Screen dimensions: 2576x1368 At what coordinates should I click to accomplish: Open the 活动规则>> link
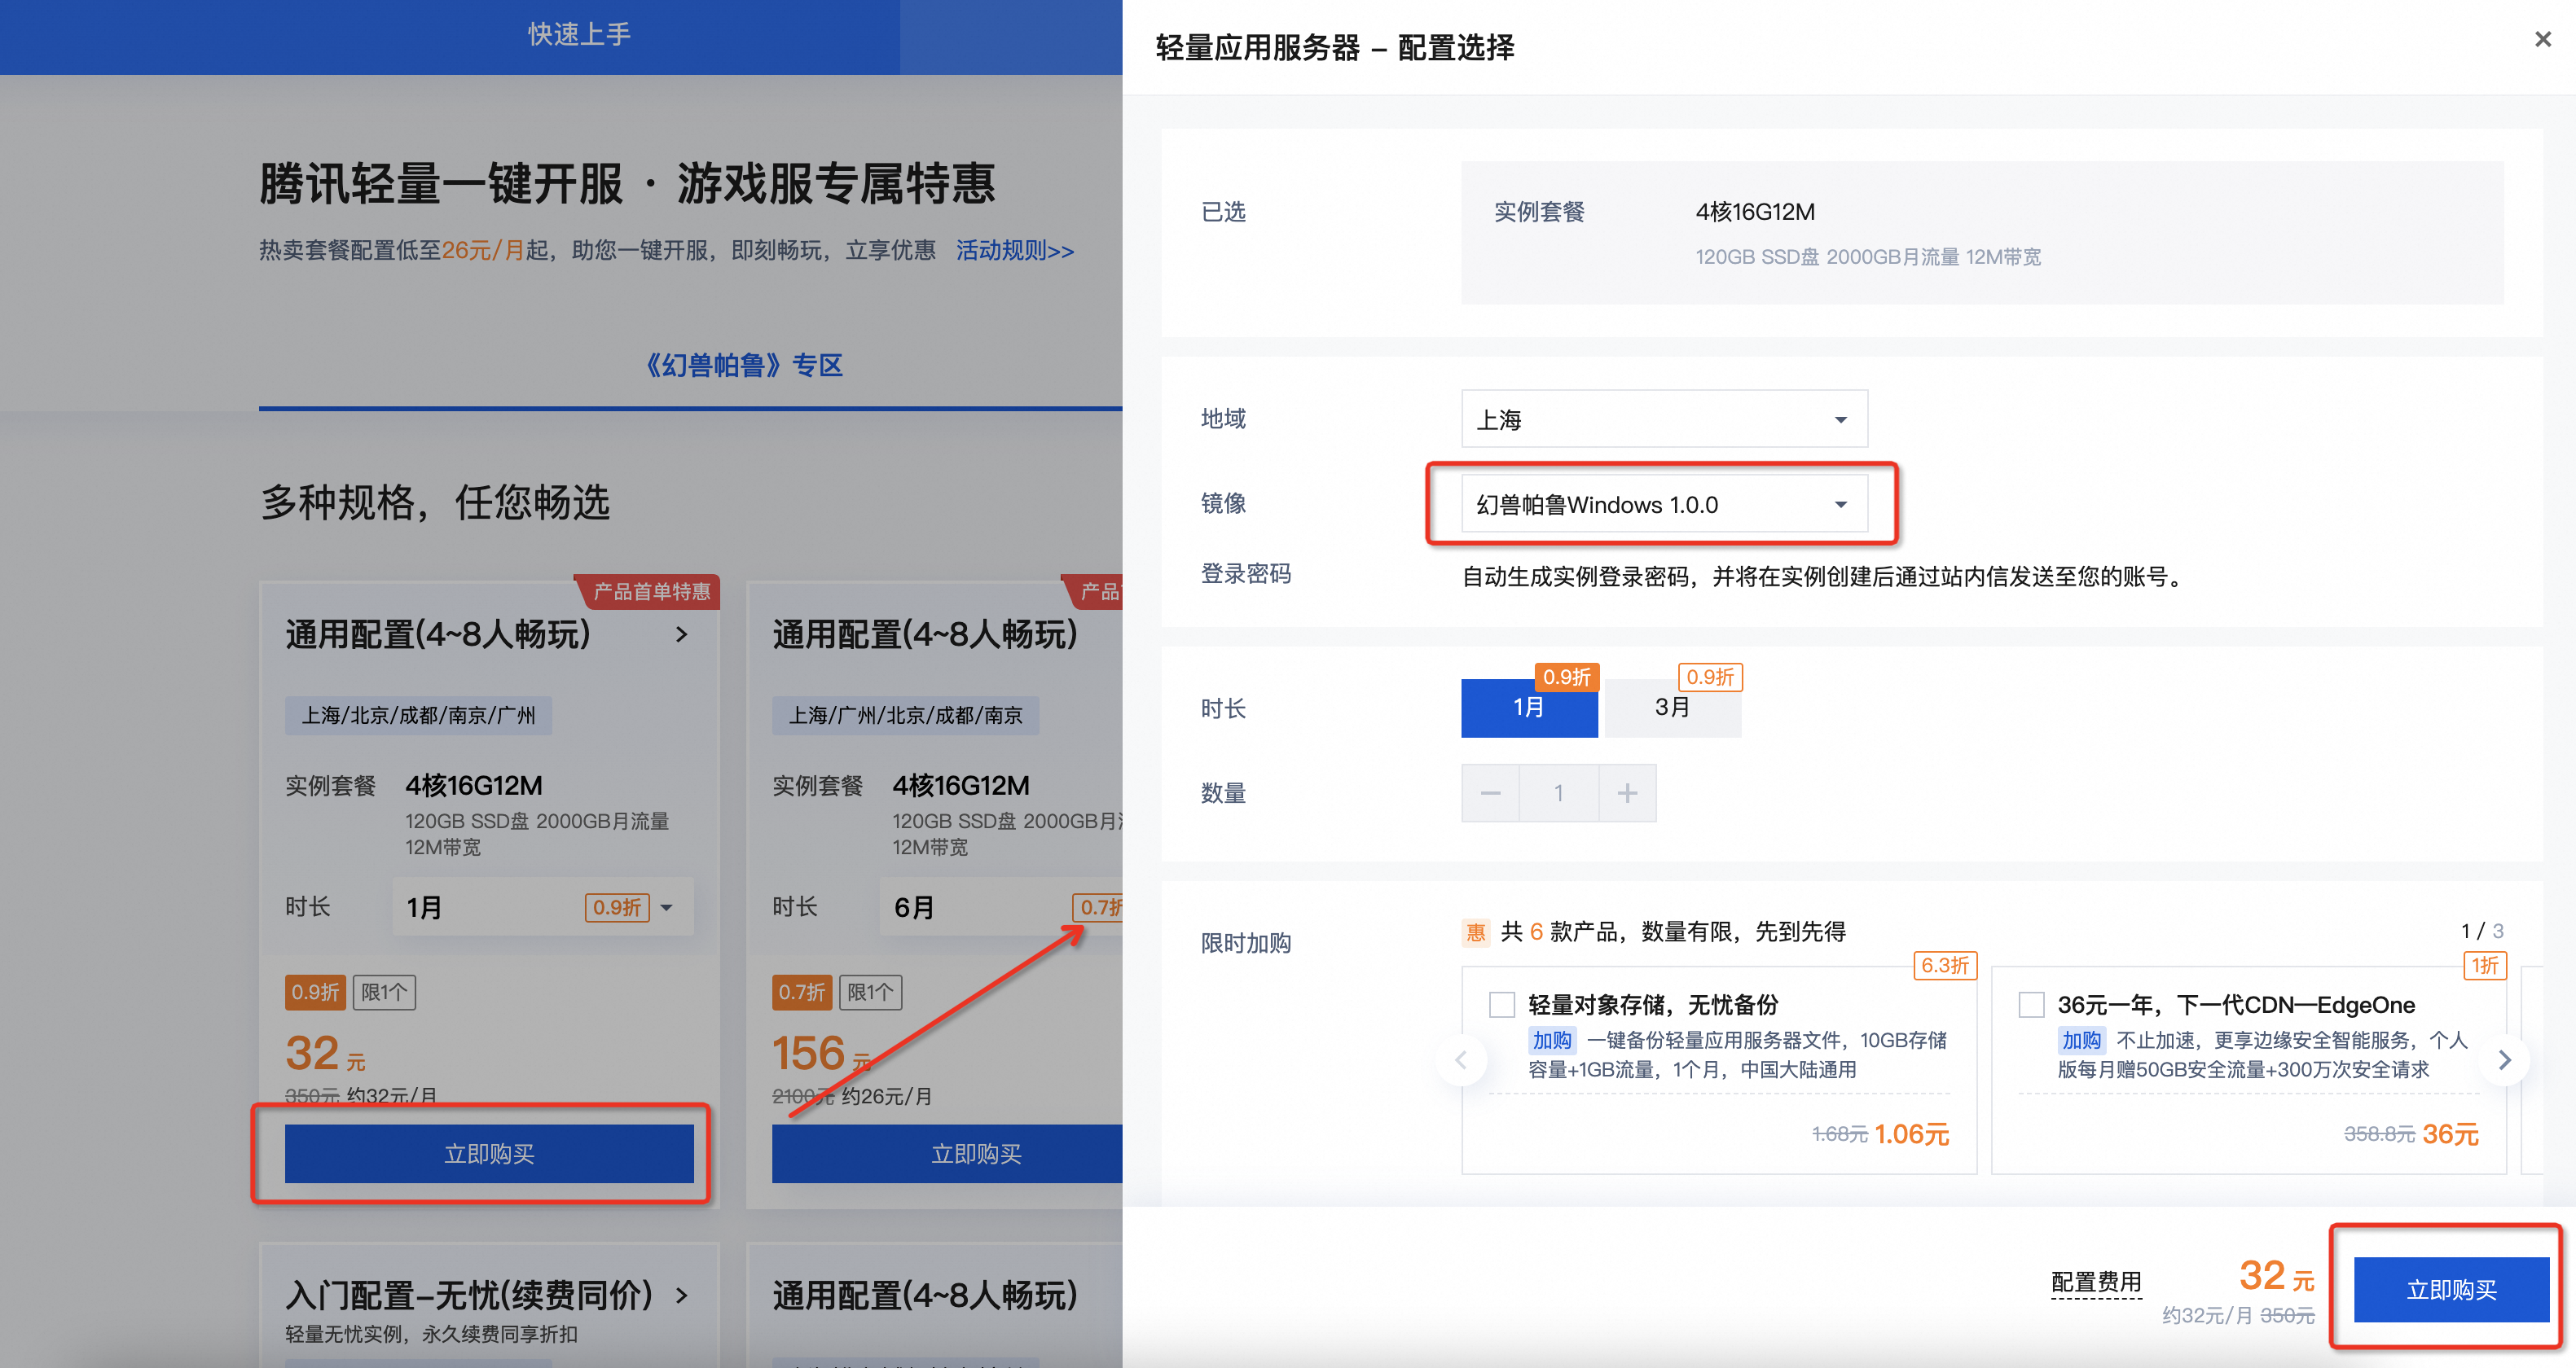1015,250
